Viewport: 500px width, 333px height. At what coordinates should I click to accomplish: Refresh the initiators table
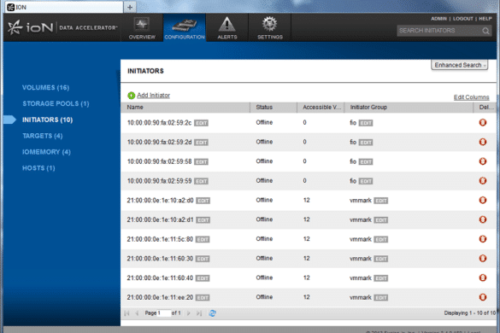(212, 313)
